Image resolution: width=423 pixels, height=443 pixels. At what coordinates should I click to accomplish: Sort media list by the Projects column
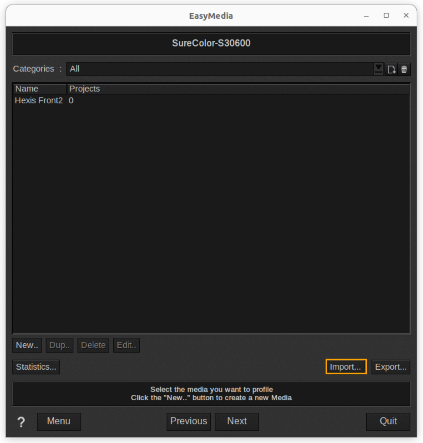click(85, 89)
